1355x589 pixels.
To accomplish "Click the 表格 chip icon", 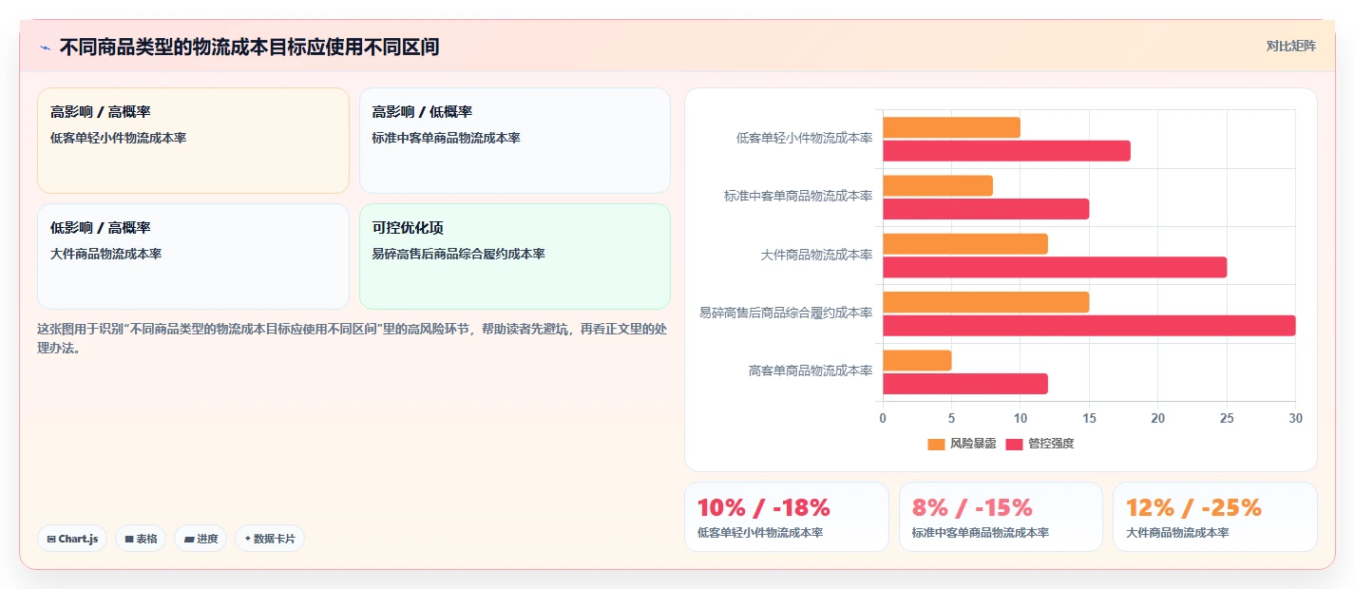I will (x=129, y=540).
